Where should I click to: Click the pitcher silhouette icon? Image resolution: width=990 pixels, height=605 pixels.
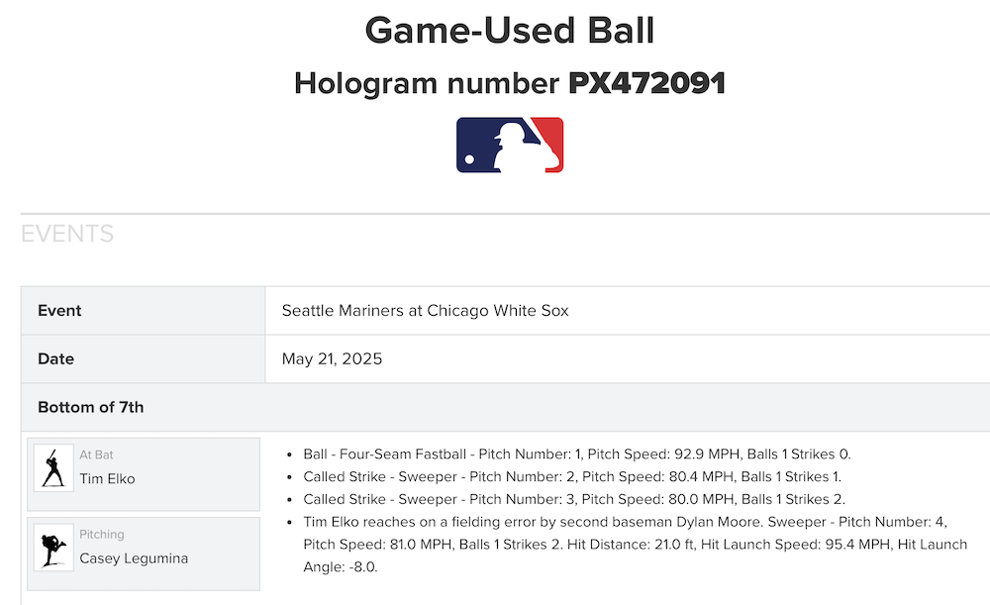pos(53,547)
